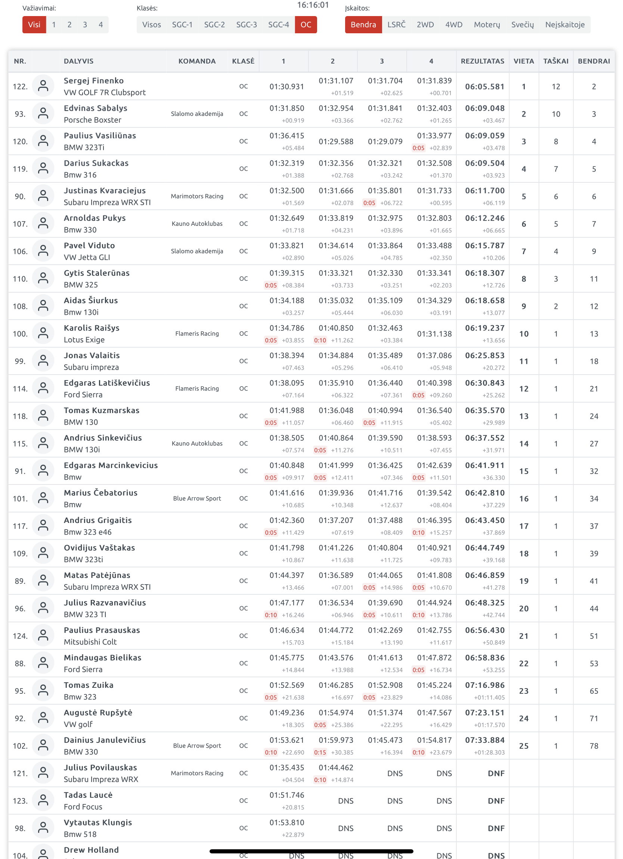
Task: Choose the Svečių standings
Action: pos(522,25)
